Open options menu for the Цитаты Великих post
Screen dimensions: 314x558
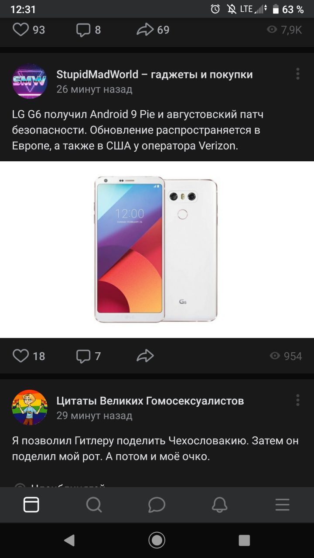point(298,400)
